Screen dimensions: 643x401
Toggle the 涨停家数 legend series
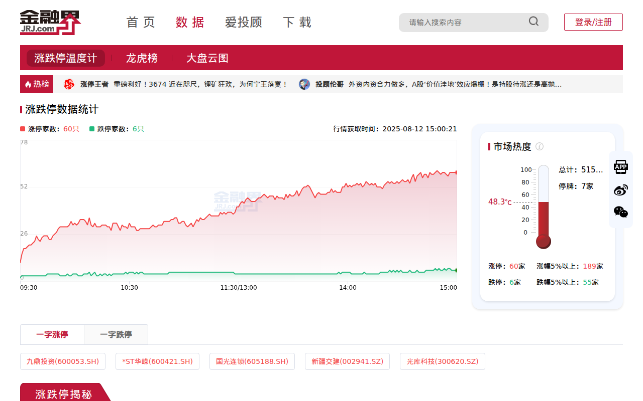coord(50,129)
